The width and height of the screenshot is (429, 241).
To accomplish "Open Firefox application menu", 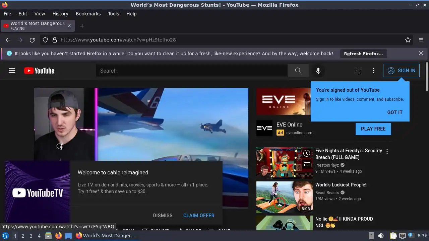I will 421,40.
